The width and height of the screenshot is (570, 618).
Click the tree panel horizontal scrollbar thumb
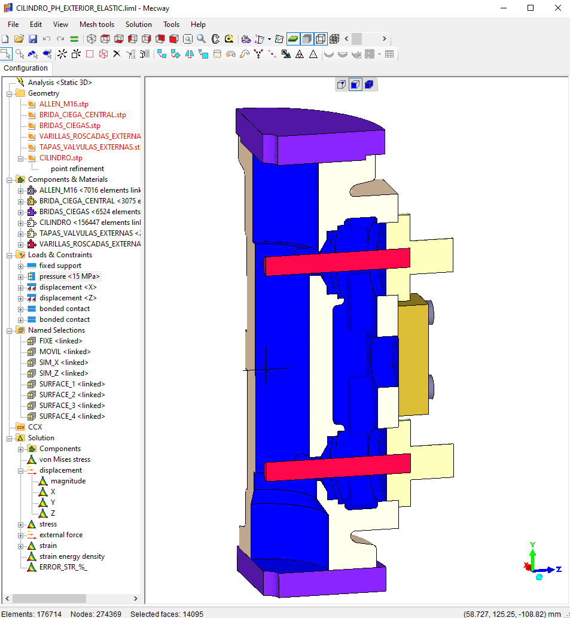click(49, 598)
